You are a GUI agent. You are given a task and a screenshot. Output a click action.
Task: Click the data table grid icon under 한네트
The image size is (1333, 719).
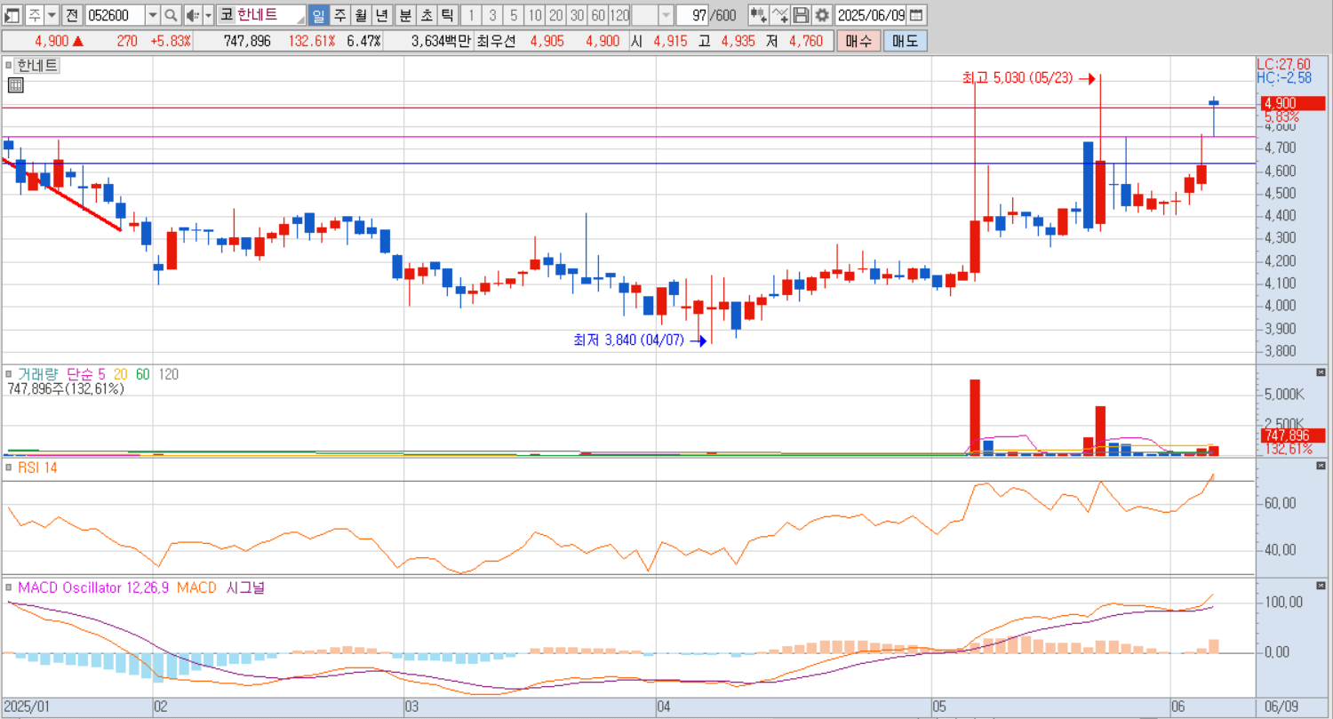pyautogui.click(x=14, y=84)
